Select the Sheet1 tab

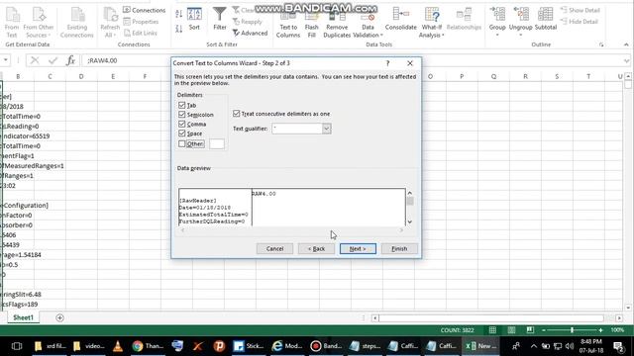point(23,317)
